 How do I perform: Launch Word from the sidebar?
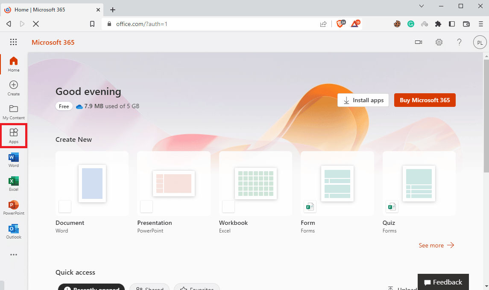pyautogui.click(x=14, y=160)
